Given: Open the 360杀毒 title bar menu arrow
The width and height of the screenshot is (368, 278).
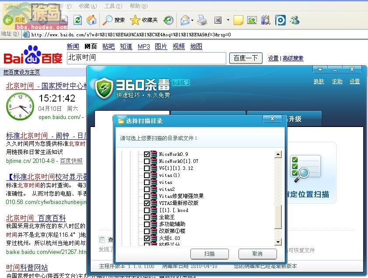Looking at the screenshot, I should pyautogui.click(x=320, y=69).
